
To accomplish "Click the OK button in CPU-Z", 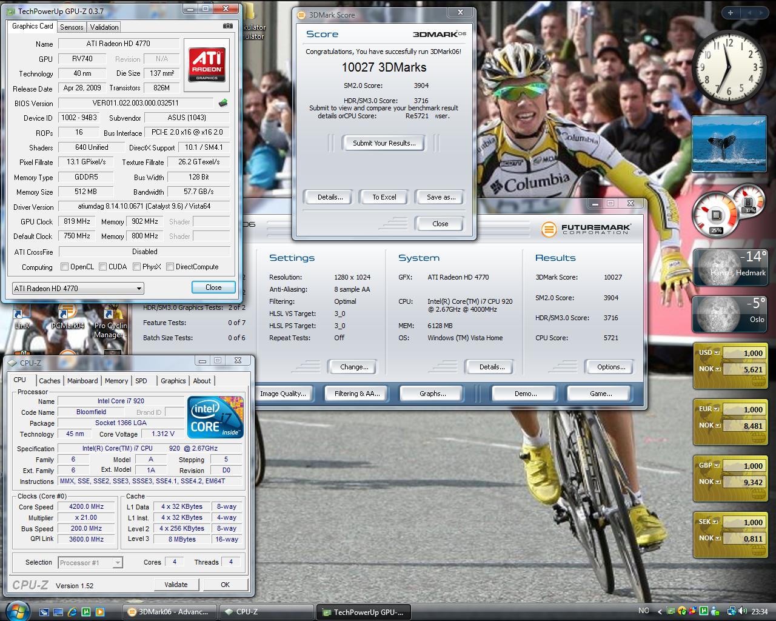I will coord(225,585).
